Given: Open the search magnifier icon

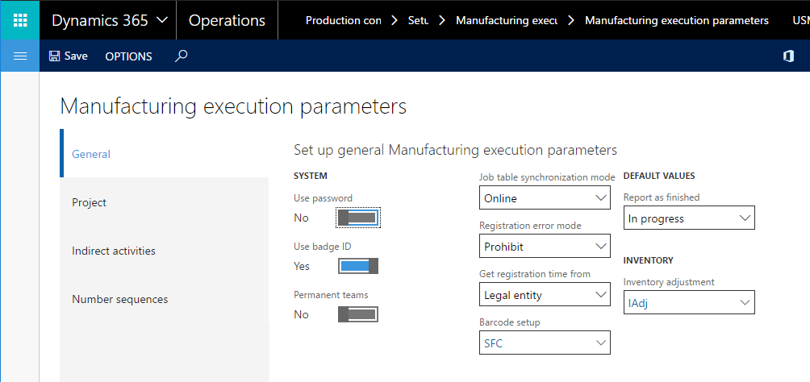Looking at the screenshot, I should pos(181,56).
